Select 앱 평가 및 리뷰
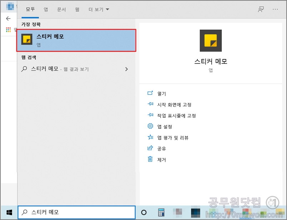This screenshot has width=287, height=220. (x=173, y=138)
